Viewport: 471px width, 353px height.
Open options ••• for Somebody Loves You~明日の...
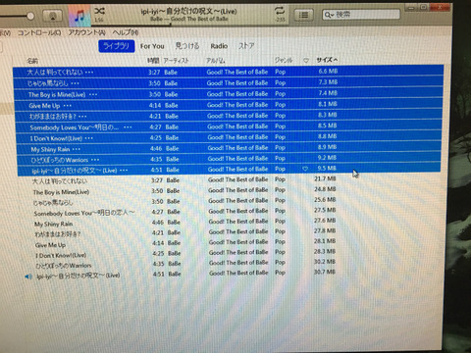[x=128, y=127]
